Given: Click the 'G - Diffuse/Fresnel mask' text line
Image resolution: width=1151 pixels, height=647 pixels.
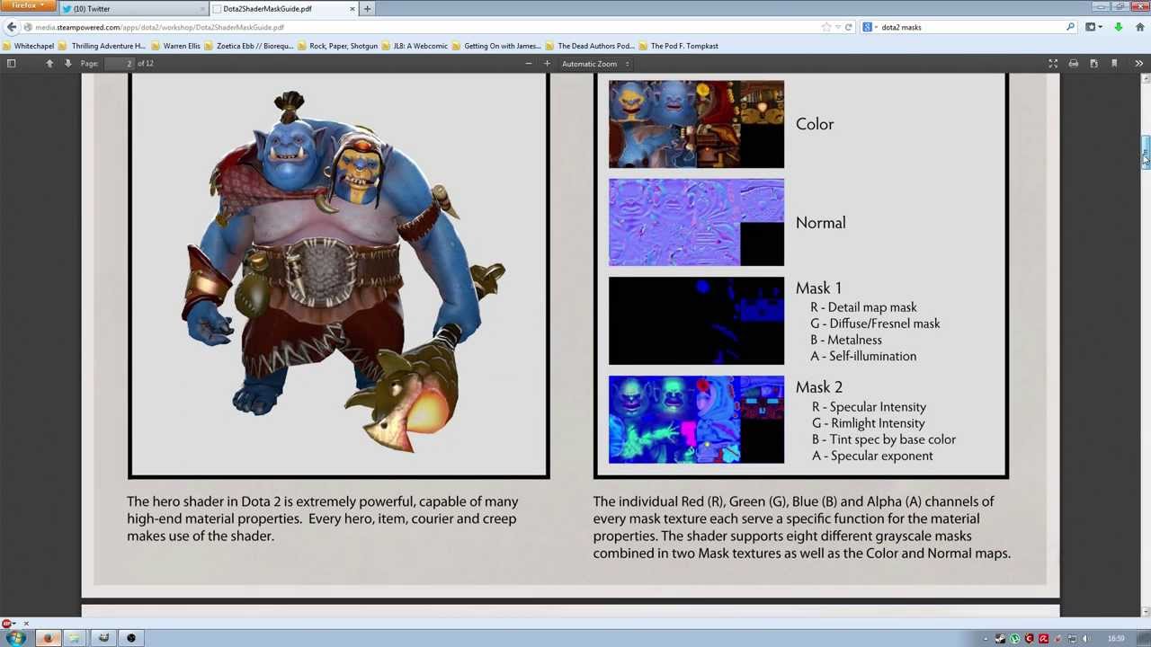Looking at the screenshot, I should [875, 323].
